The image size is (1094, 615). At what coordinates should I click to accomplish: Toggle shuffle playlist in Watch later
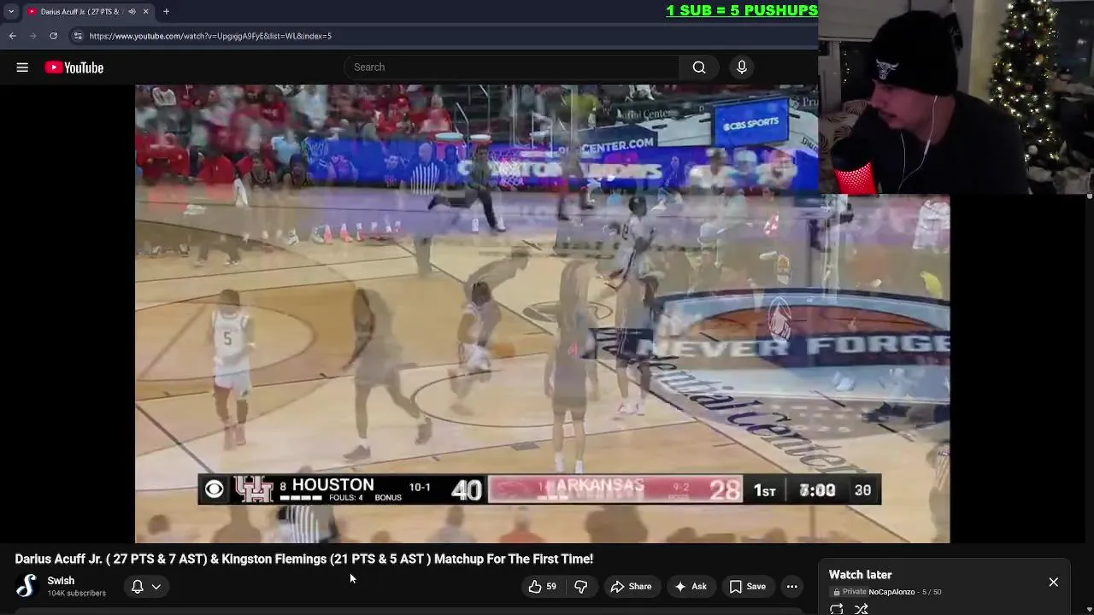point(862,609)
